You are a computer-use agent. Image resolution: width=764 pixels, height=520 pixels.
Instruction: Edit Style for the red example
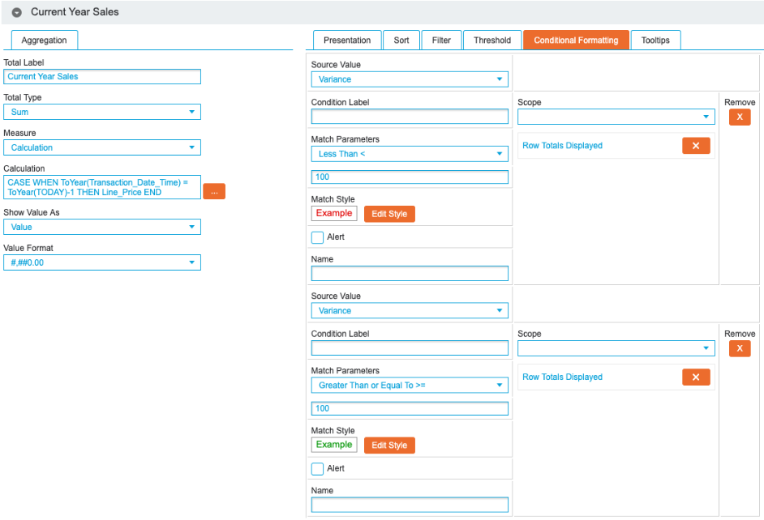click(x=389, y=214)
